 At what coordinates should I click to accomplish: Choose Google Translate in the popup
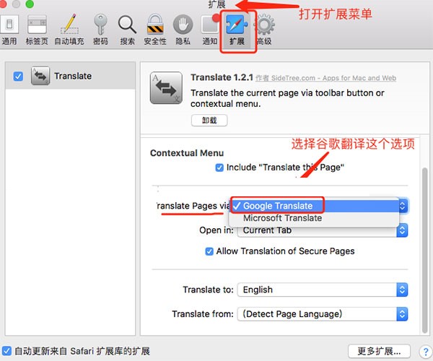(314, 206)
